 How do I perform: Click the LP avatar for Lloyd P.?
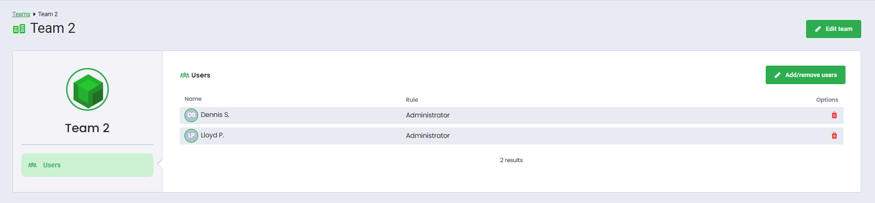point(191,135)
